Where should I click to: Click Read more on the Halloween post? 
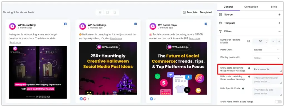click(x=116, y=38)
